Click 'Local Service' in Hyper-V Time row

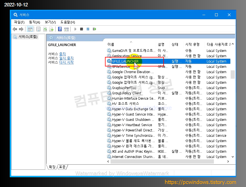click(216, 136)
